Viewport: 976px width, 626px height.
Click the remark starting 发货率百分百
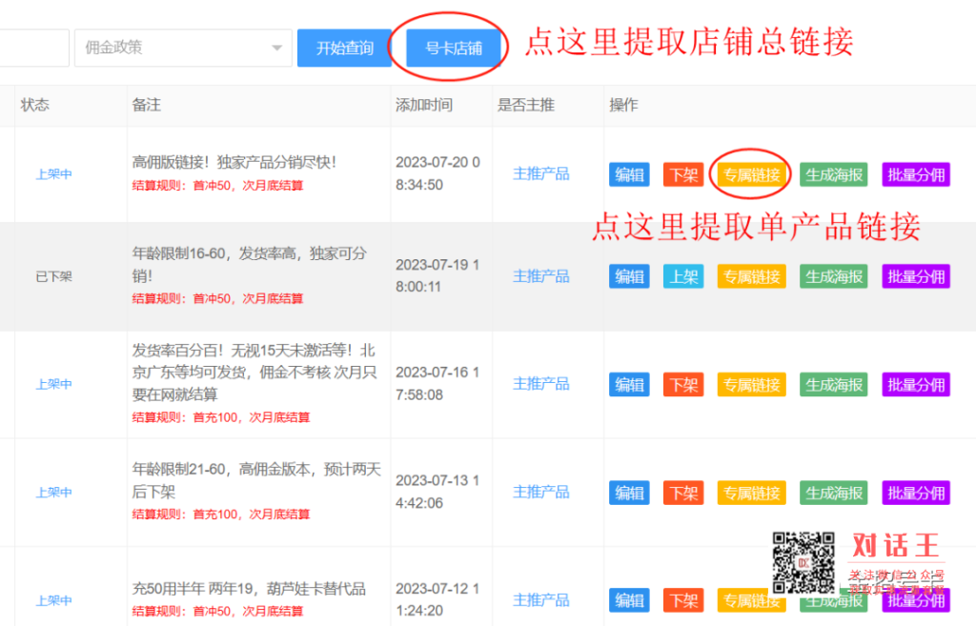254,373
